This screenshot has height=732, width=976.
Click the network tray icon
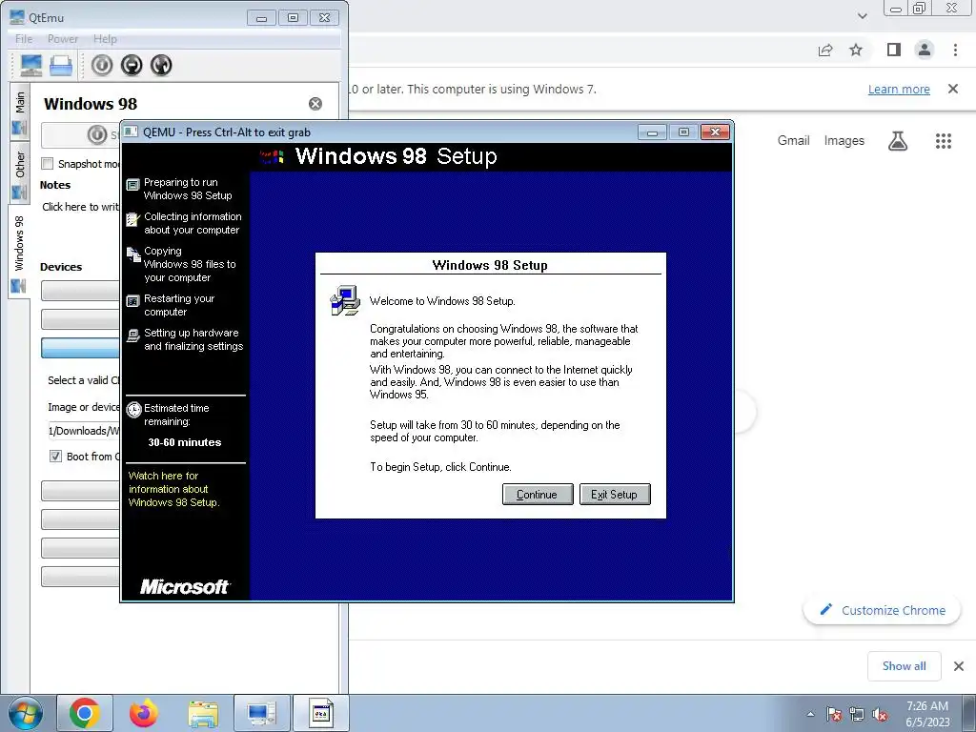click(x=857, y=714)
